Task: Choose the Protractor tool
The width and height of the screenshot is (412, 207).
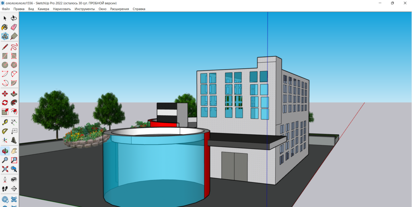Action: coord(5,131)
